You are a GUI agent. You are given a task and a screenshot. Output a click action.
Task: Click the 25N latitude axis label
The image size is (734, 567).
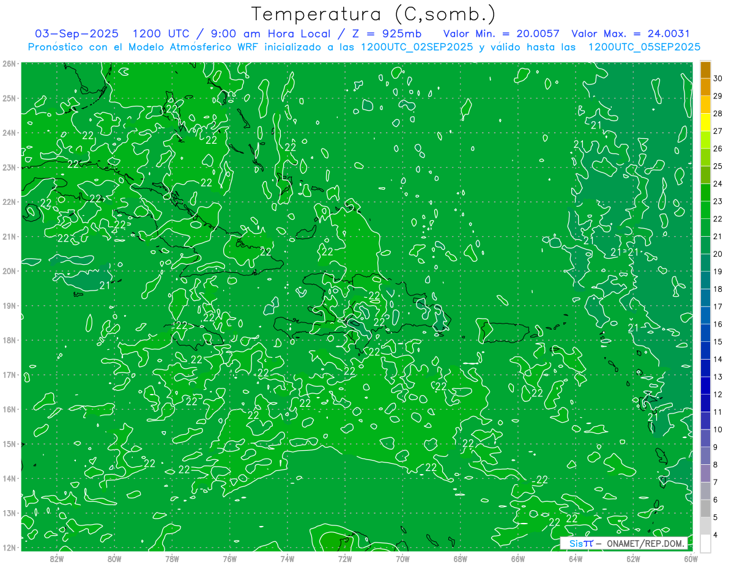tap(9, 98)
